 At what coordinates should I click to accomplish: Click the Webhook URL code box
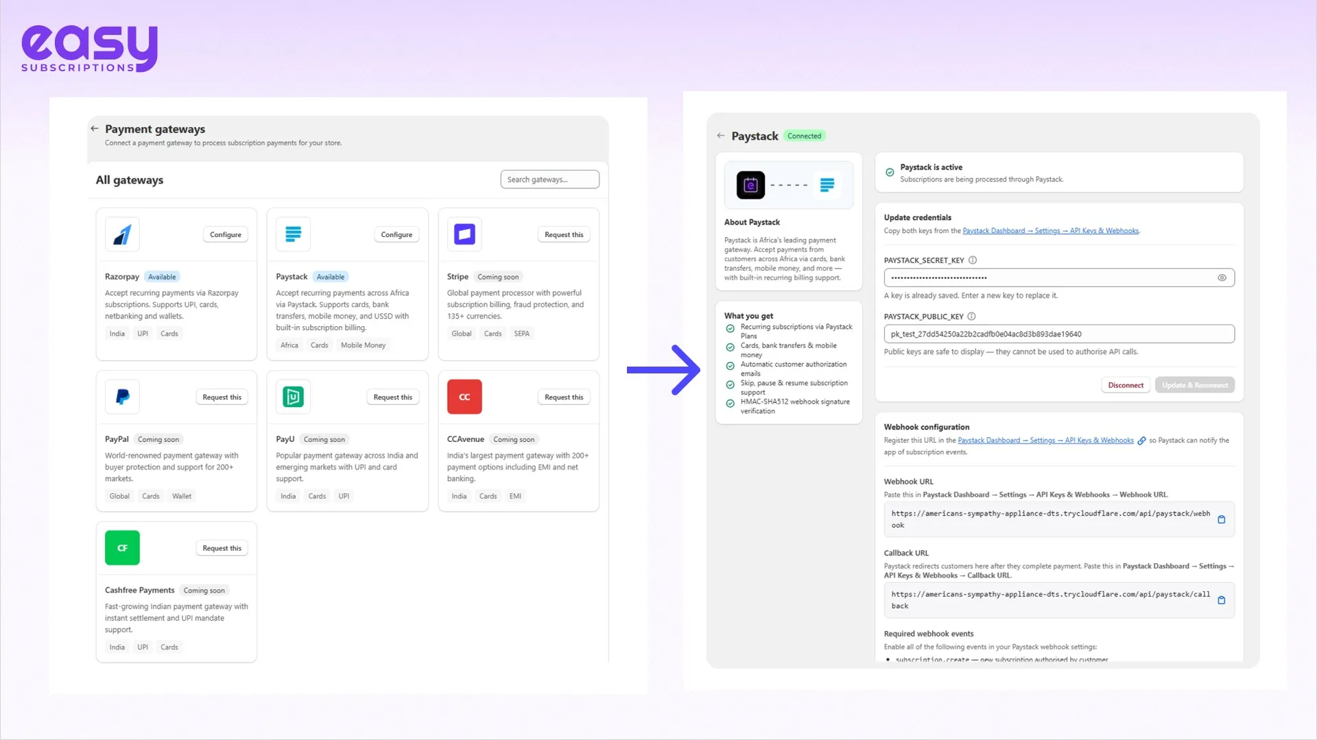tap(1058, 519)
